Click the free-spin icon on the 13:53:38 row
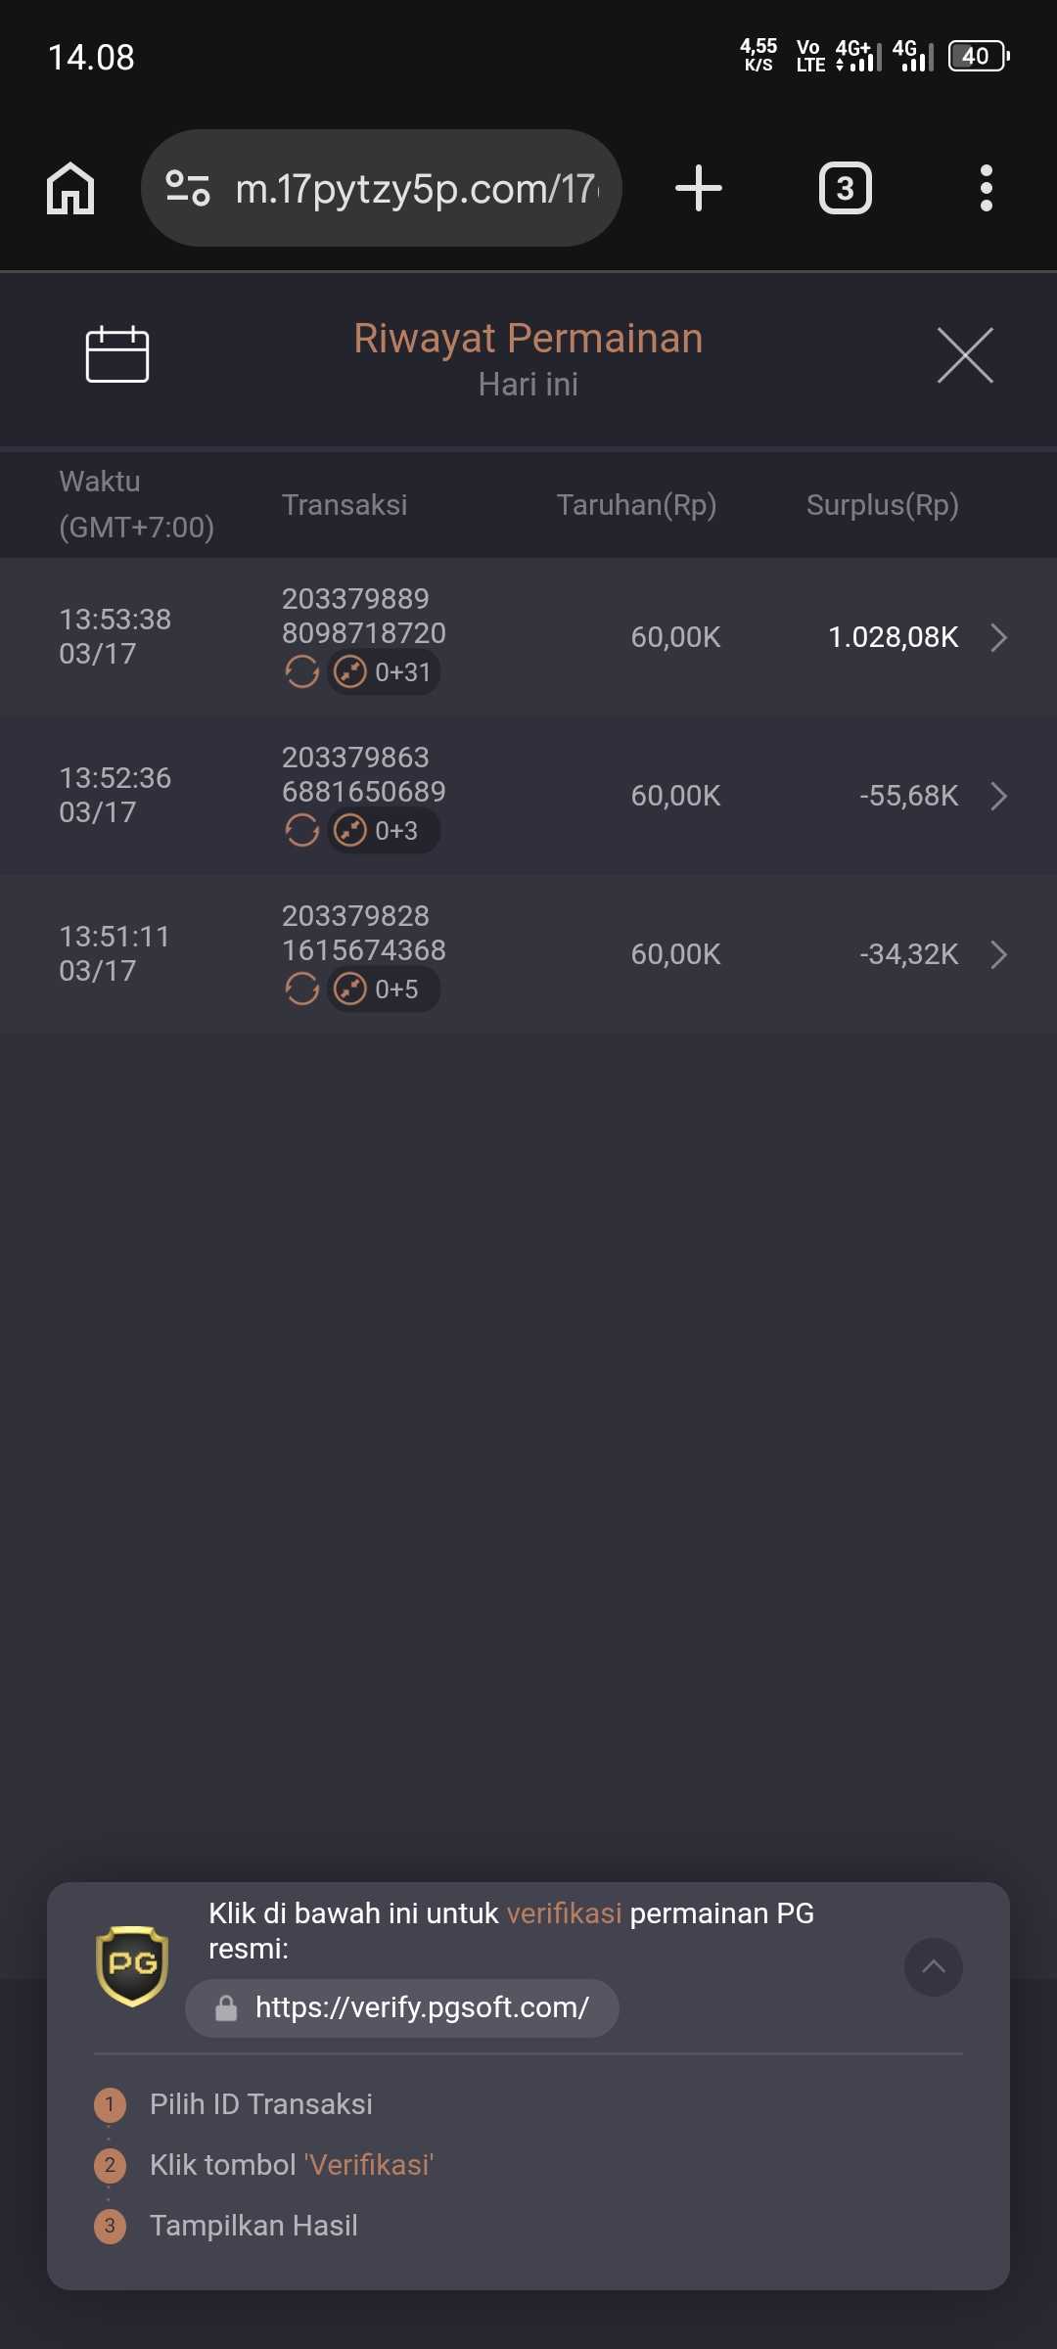The width and height of the screenshot is (1057, 2349). click(x=301, y=672)
